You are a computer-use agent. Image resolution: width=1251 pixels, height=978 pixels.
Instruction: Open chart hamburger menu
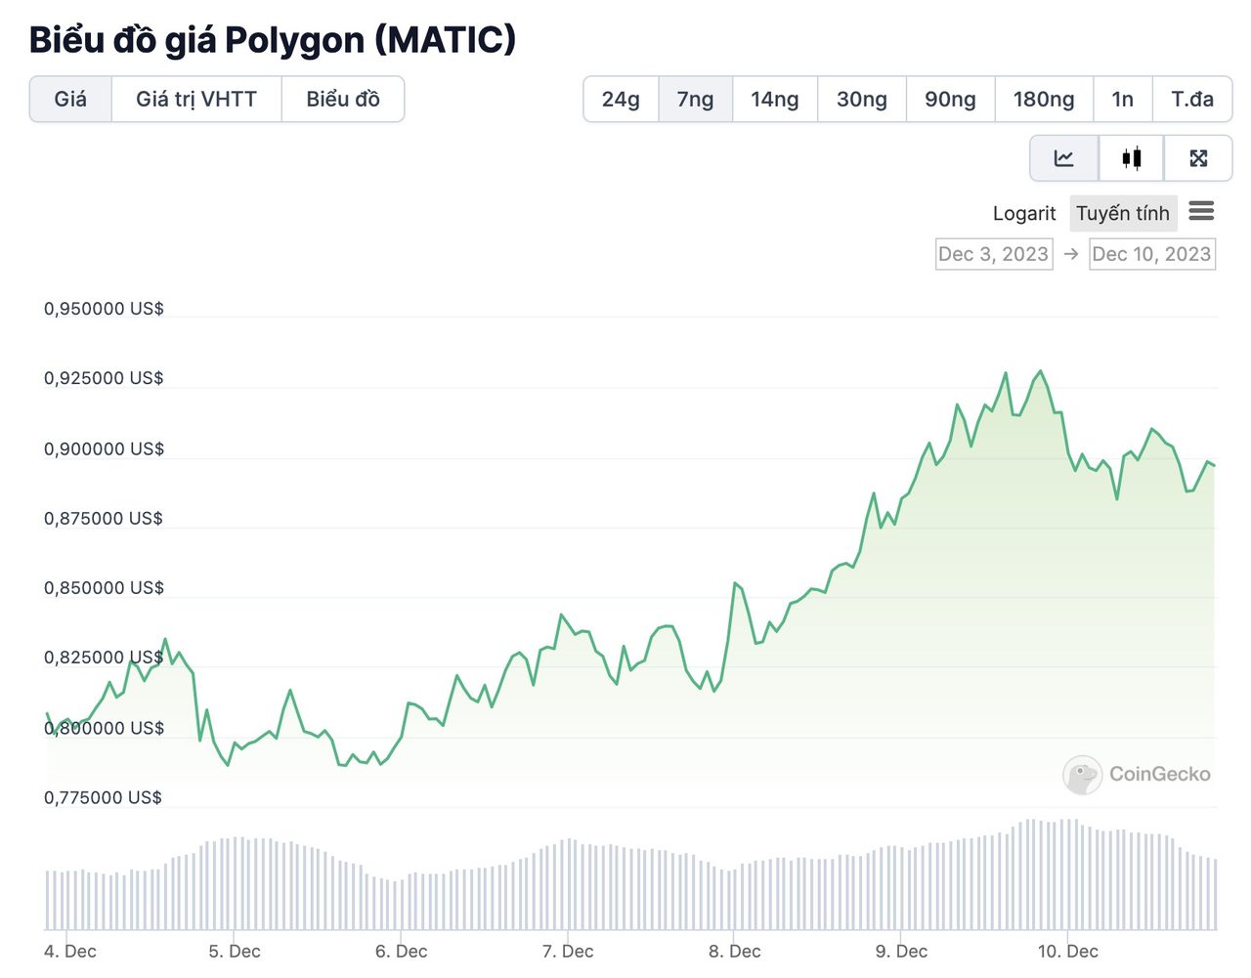coord(1201,211)
